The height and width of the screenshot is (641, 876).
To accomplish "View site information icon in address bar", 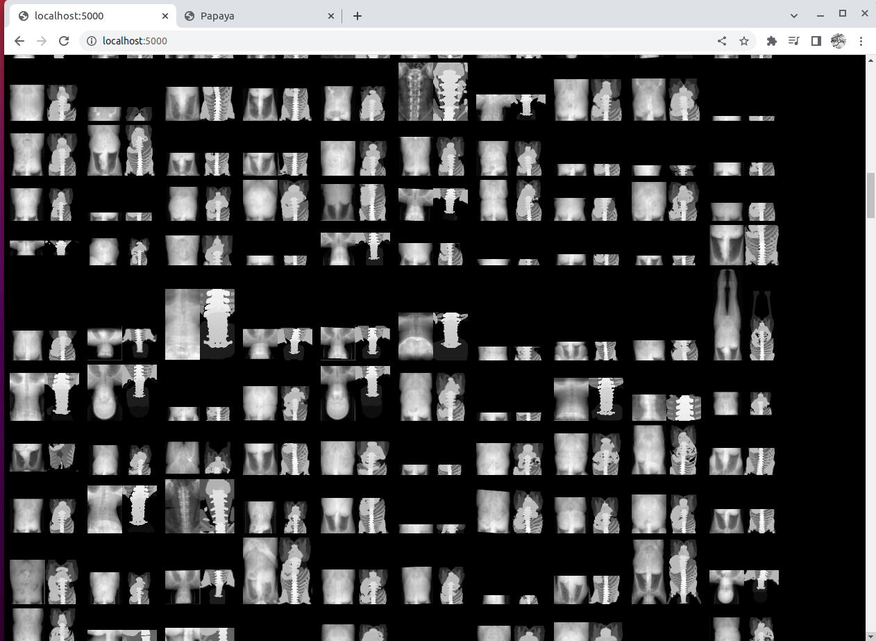I will coord(91,41).
